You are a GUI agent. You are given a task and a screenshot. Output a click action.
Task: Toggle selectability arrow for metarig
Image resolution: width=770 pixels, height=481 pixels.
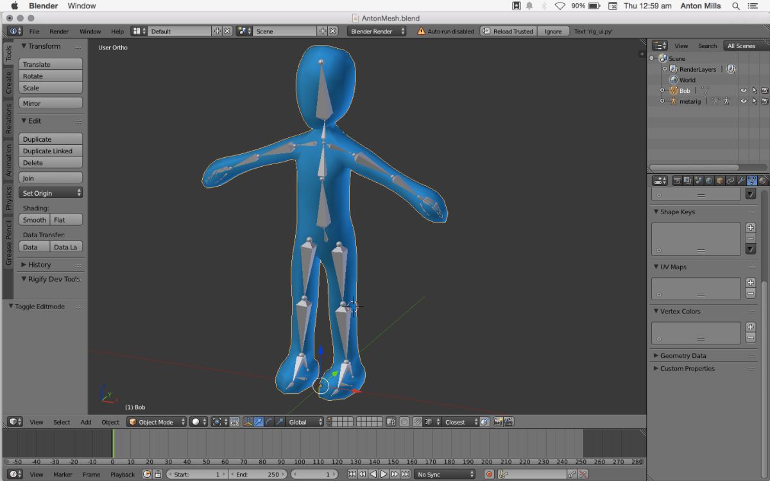(755, 101)
